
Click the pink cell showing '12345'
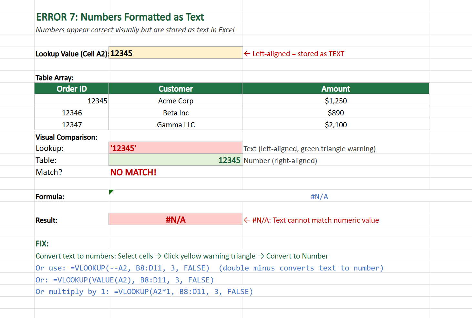click(x=176, y=148)
